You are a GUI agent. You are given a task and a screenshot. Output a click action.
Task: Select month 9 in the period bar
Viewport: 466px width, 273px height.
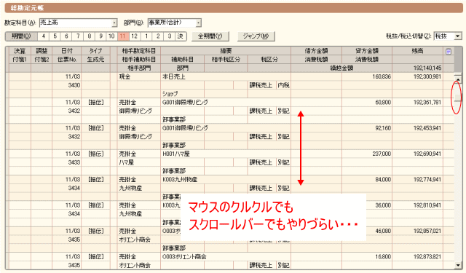click(100, 36)
